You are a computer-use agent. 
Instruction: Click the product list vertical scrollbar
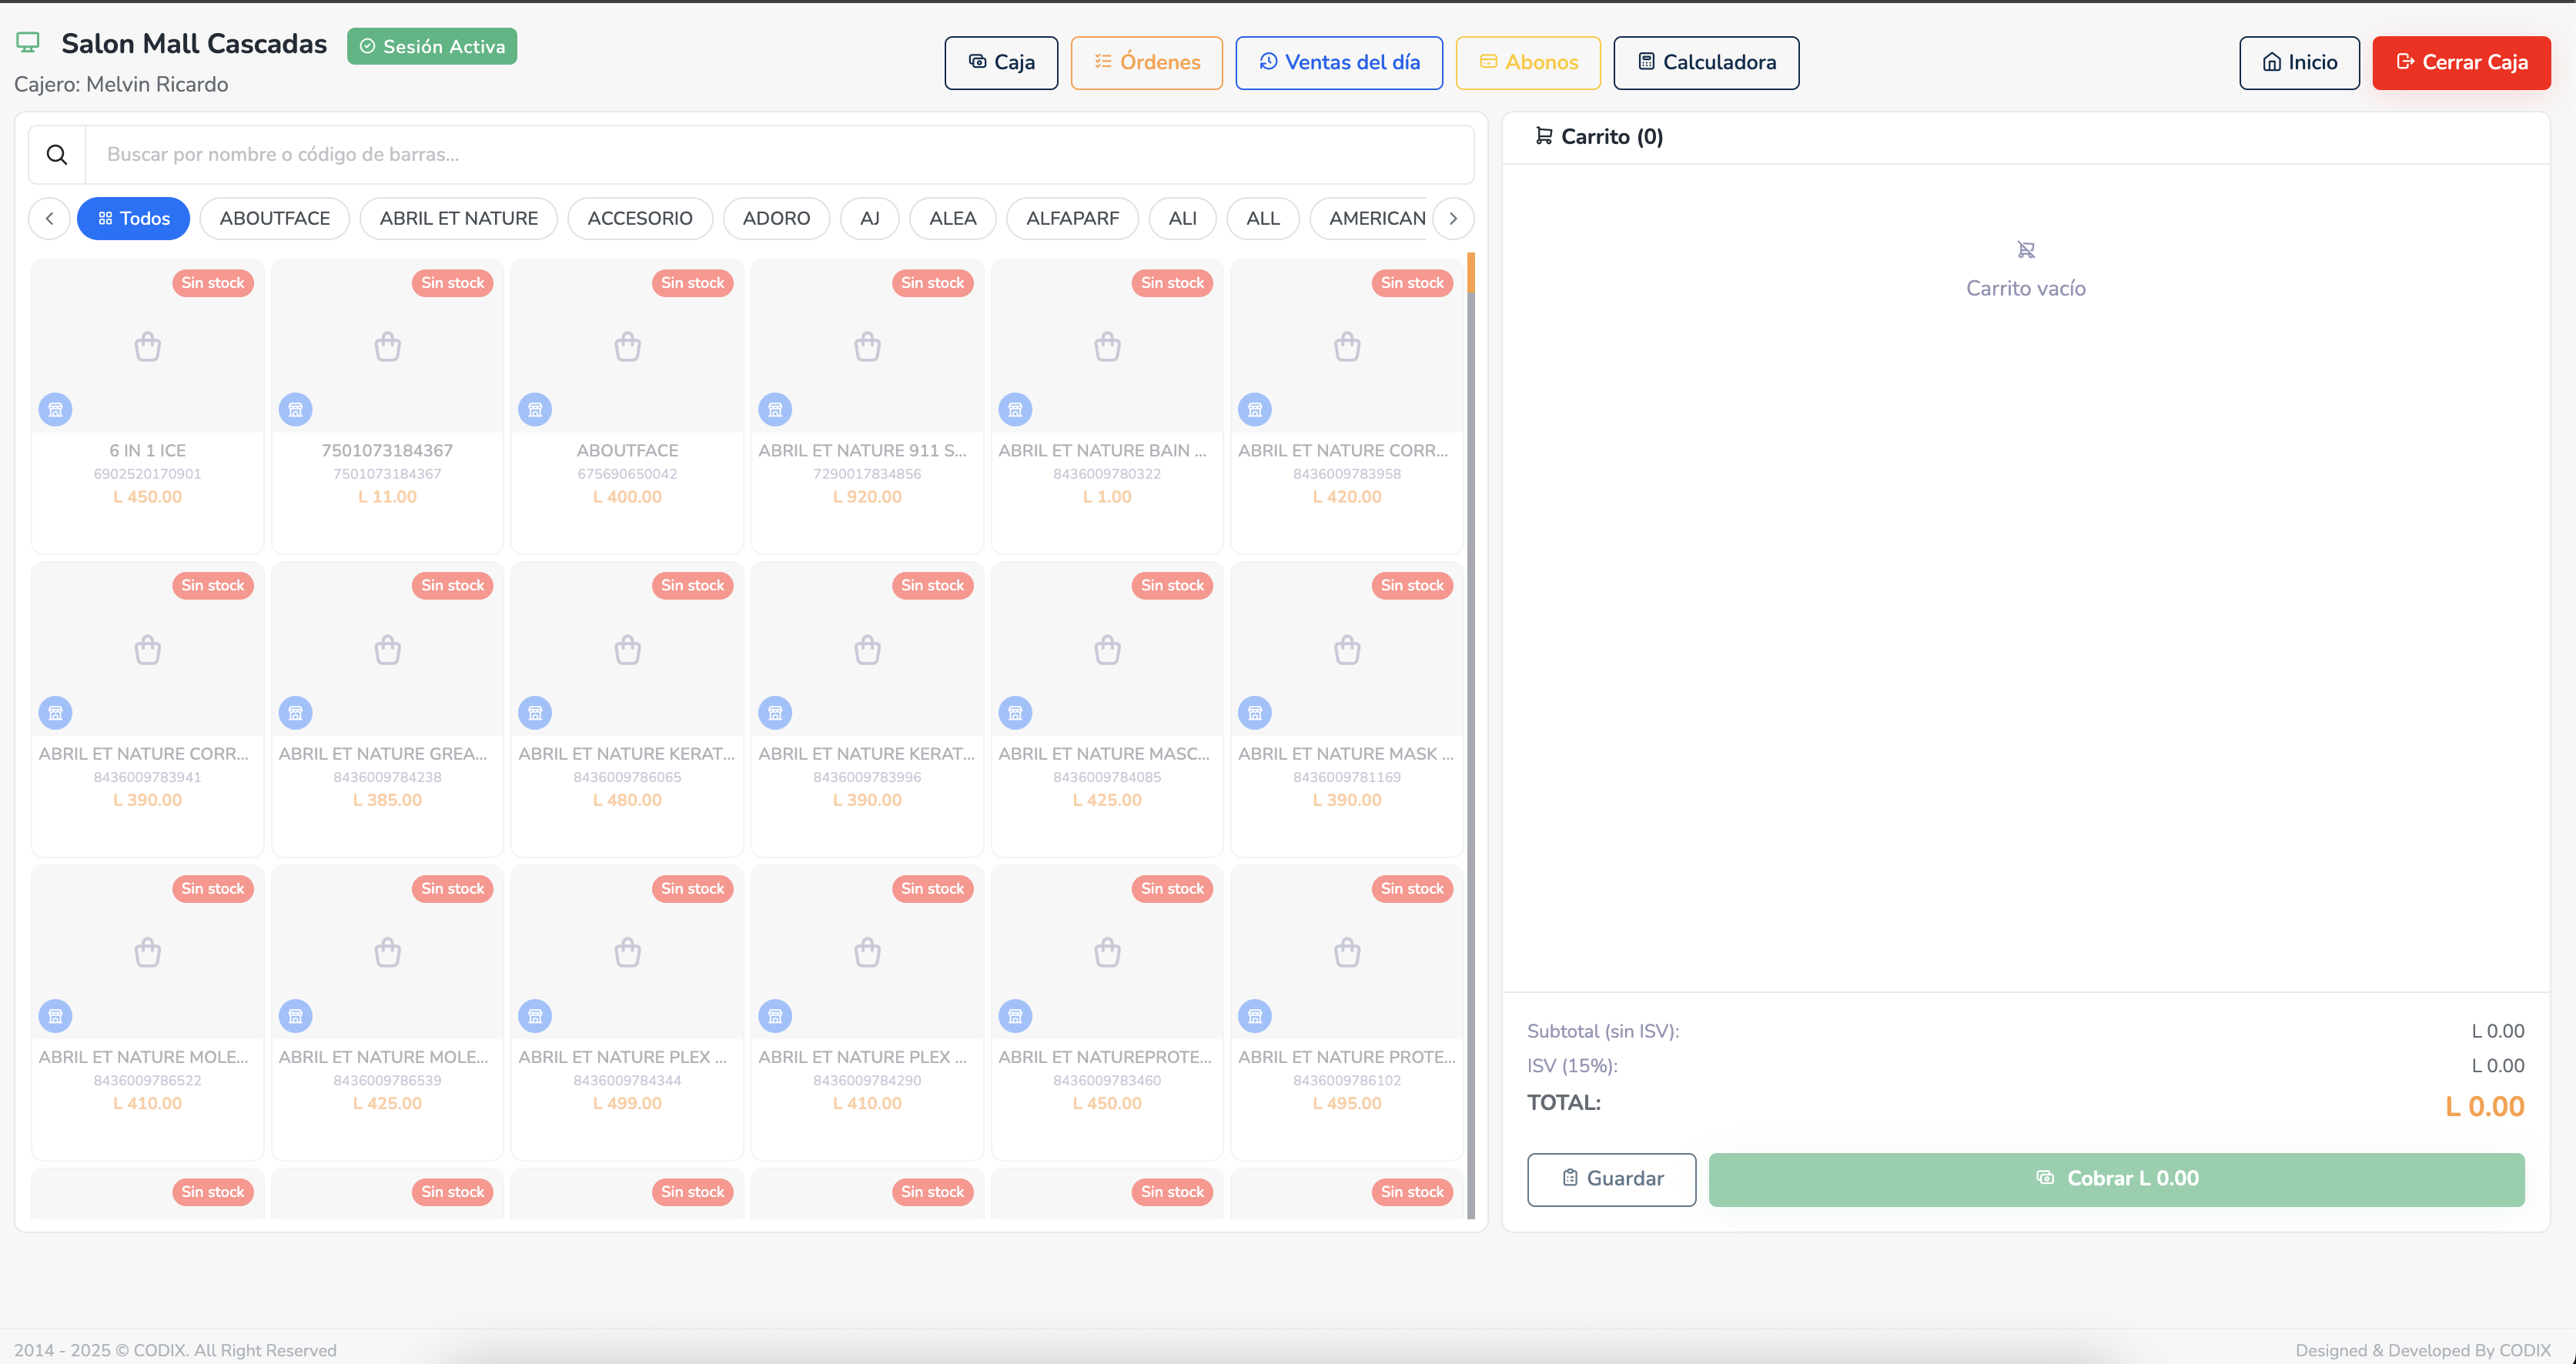pyautogui.click(x=1471, y=736)
